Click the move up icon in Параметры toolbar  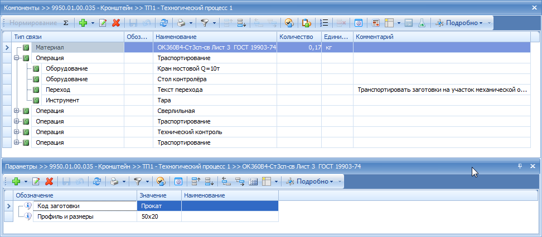(x=196, y=181)
